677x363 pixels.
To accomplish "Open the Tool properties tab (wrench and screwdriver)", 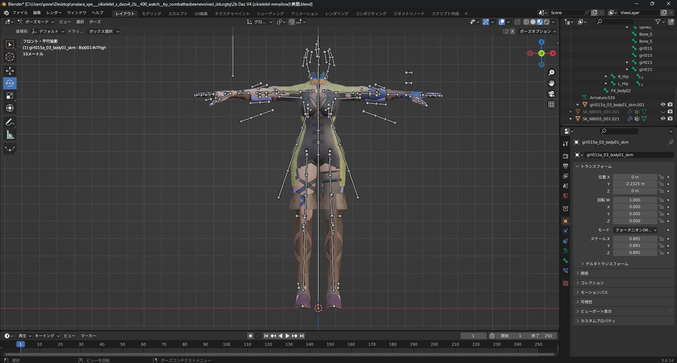I will click(566, 144).
